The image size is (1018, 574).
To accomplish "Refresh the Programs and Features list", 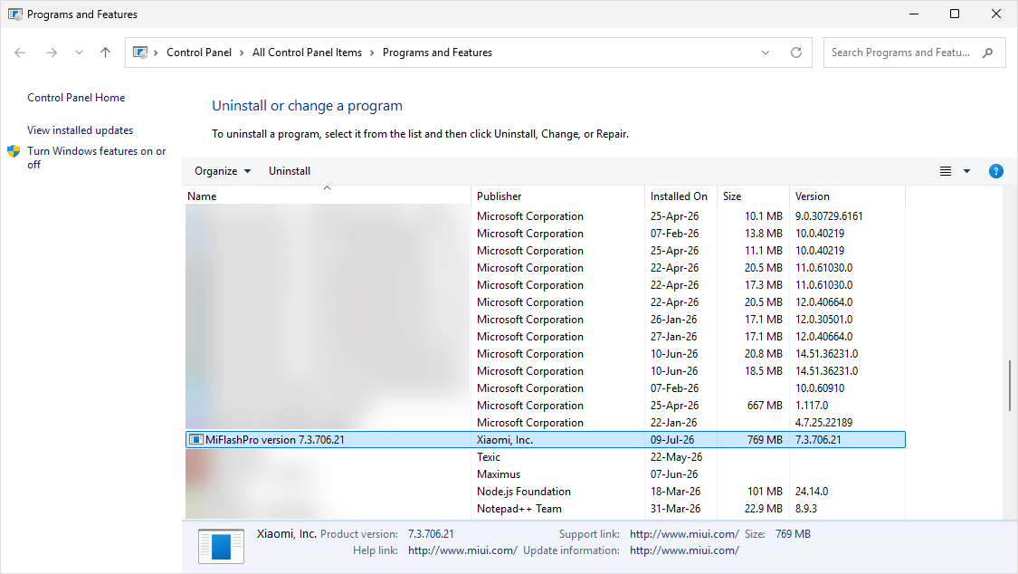I will pos(796,53).
